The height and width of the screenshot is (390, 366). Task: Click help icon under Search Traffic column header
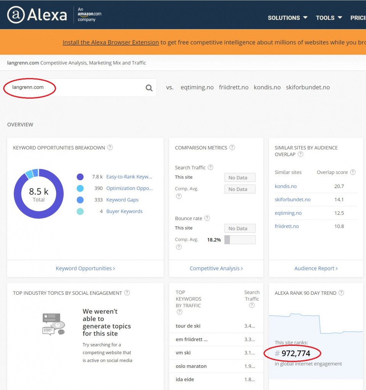click(252, 305)
